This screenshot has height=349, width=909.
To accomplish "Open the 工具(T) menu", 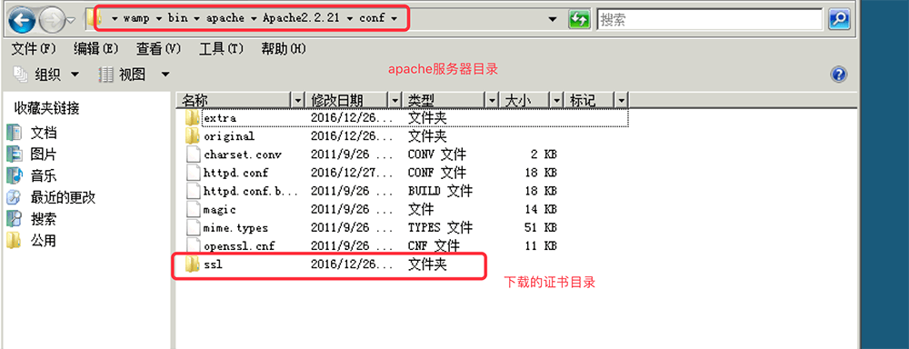I will click(221, 49).
